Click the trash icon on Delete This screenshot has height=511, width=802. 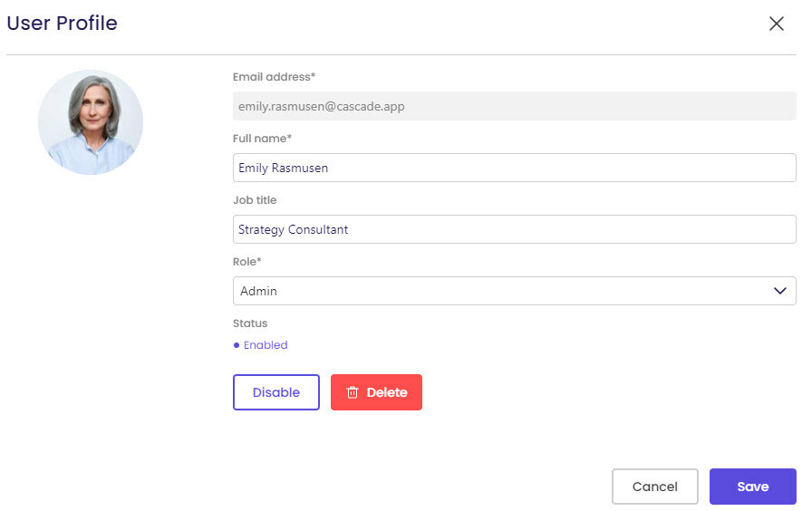[x=353, y=392]
